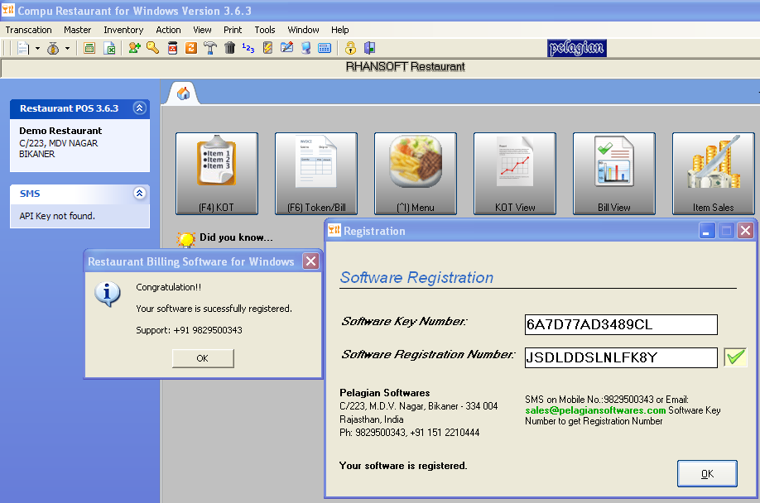Click the 'Demo Restaurant' text
This screenshot has height=503, width=760.
pos(60,131)
